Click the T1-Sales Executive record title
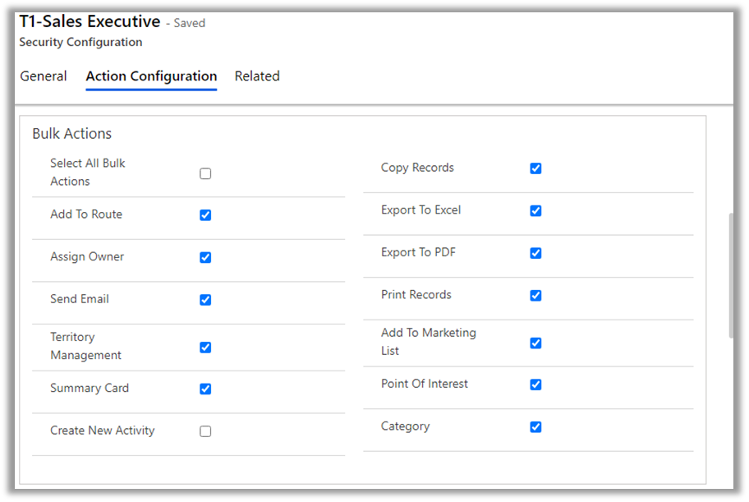 (x=90, y=22)
